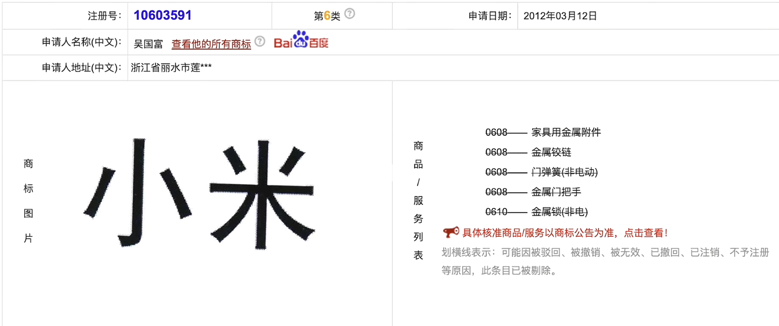This screenshot has height=326, width=779.
Task: Open the Baidu search logo
Action: pyautogui.click(x=301, y=40)
